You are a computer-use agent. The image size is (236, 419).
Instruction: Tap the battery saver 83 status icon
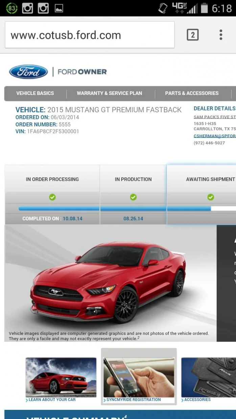tap(11, 8)
